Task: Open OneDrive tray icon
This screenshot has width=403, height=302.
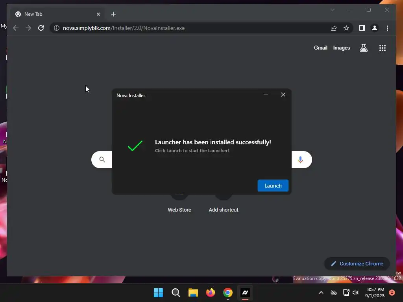Action: pos(334,293)
